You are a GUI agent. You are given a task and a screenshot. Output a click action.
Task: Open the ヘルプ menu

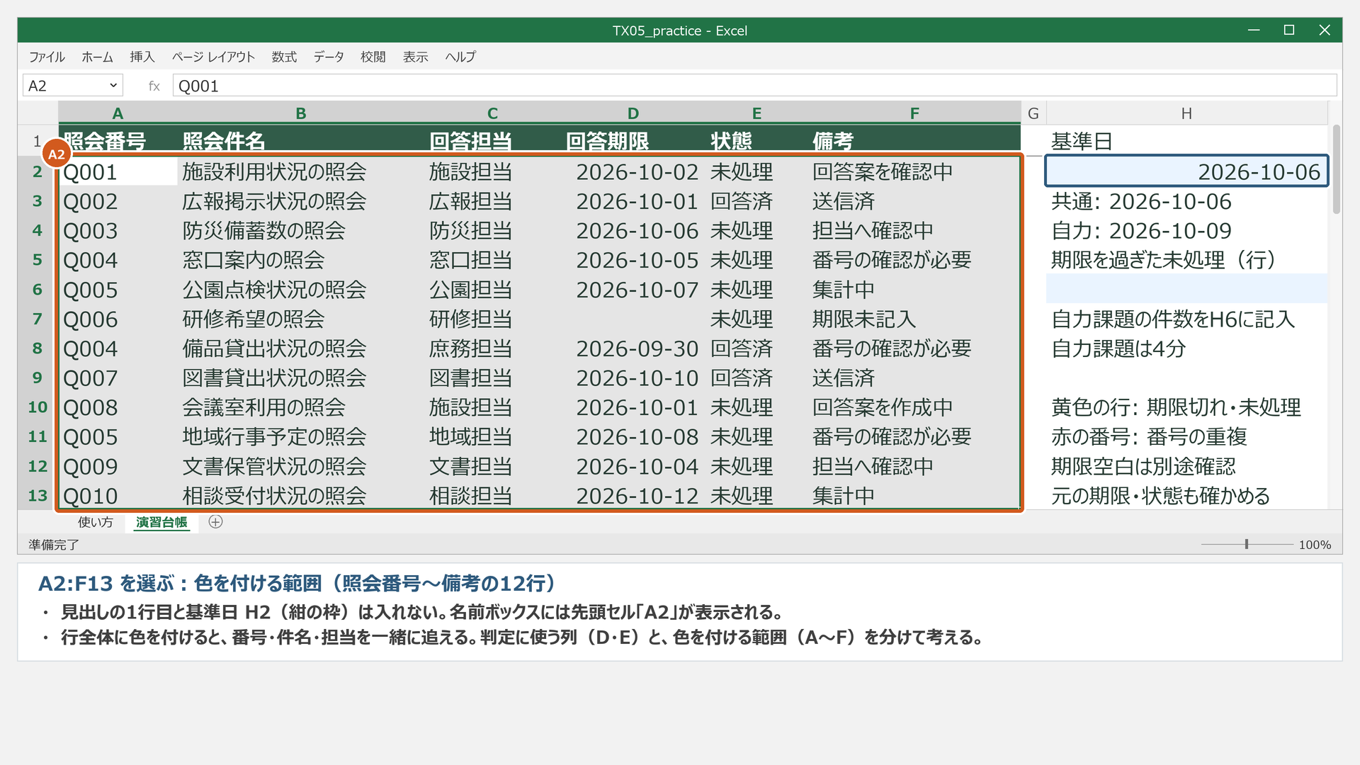[x=460, y=57]
